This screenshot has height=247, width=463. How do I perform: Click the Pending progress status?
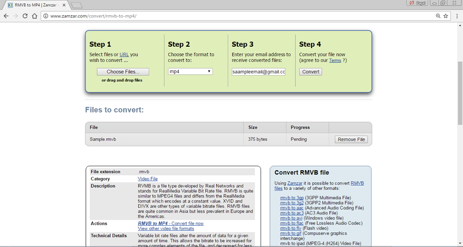[x=299, y=139]
